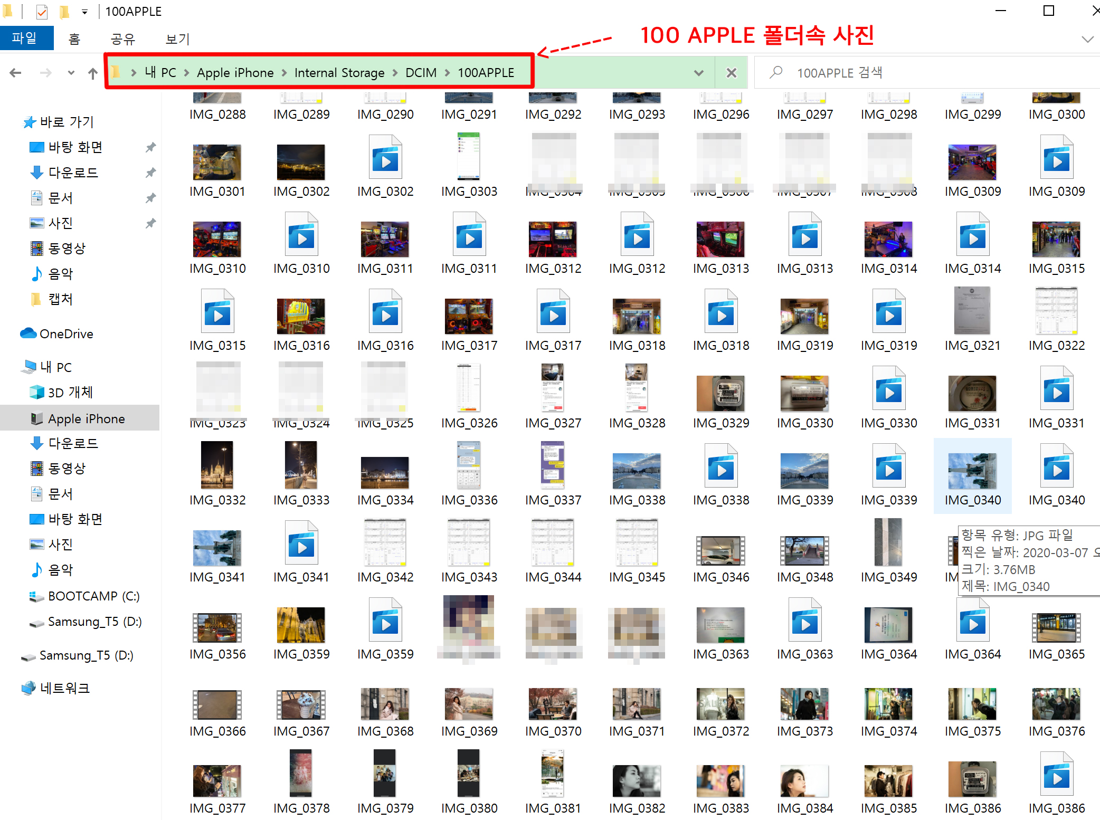The width and height of the screenshot is (1100, 820).
Task: Open the 파일 menu tab
Action: [25, 39]
